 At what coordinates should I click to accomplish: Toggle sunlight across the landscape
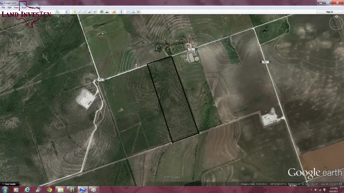pos(107,12)
